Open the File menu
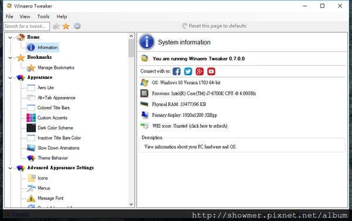The image size is (352, 221). click(9, 16)
